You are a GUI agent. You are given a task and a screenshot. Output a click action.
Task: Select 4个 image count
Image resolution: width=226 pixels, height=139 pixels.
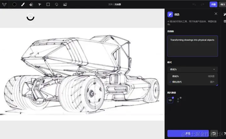click(178, 100)
